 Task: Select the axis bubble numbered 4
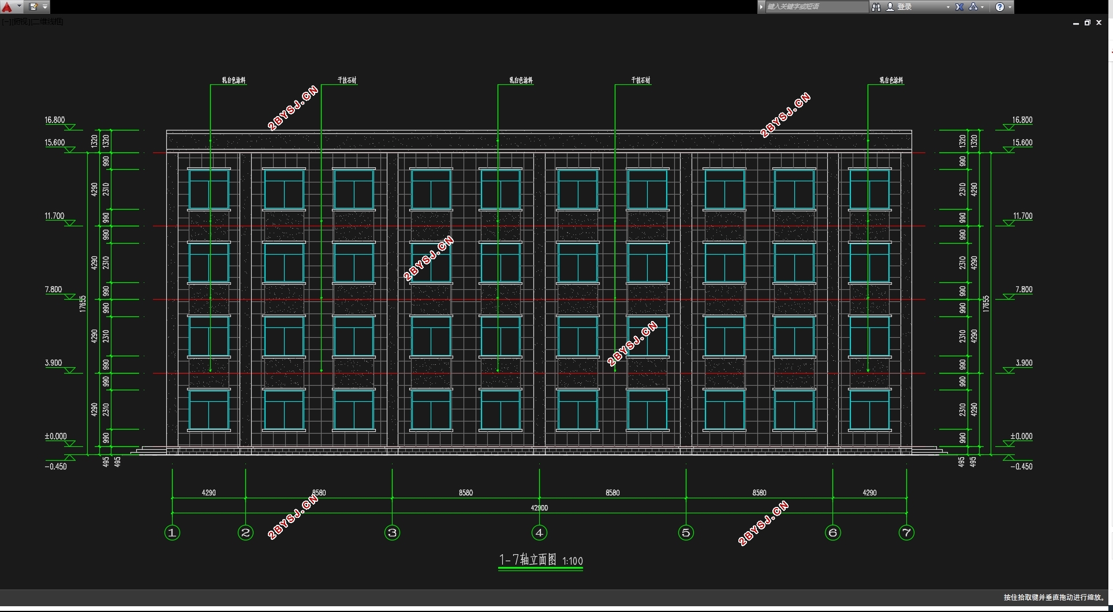(x=539, y=532)
